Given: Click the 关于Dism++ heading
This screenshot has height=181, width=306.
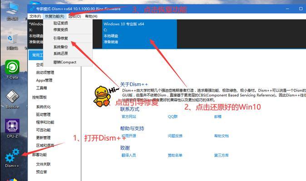Looking at the screenshot, I should click(x=134, y=84).
